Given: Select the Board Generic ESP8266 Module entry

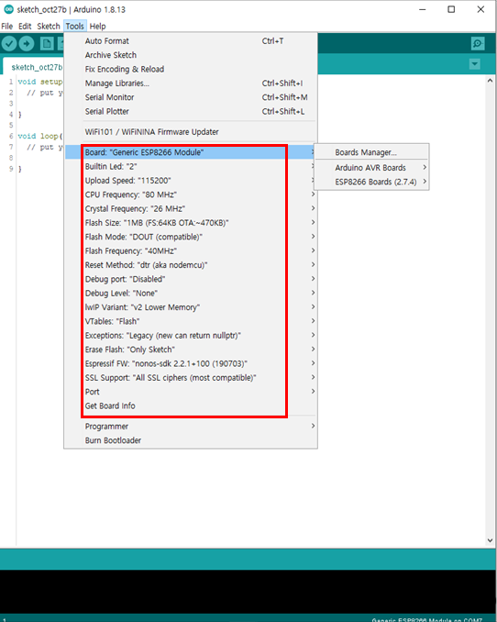Looking at the screenshot, I should (191, 152).
